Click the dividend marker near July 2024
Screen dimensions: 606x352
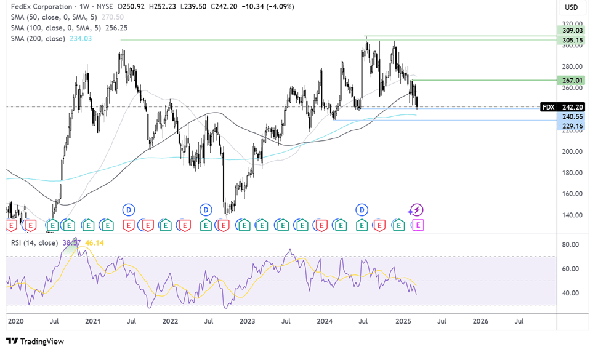click(362, 210)
